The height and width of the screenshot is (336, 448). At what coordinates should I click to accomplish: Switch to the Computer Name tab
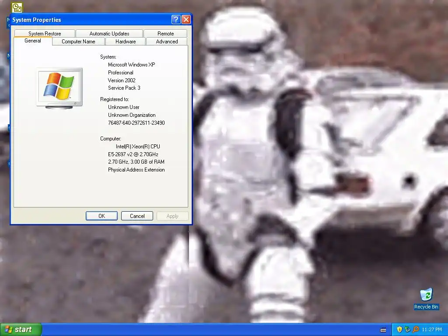tap(78, 42)
